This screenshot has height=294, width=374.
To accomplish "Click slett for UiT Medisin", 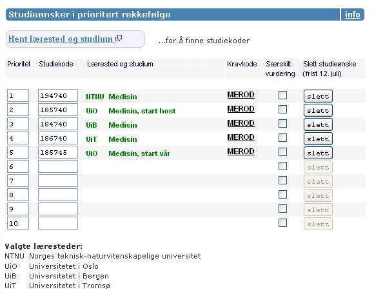I will 318,139.
